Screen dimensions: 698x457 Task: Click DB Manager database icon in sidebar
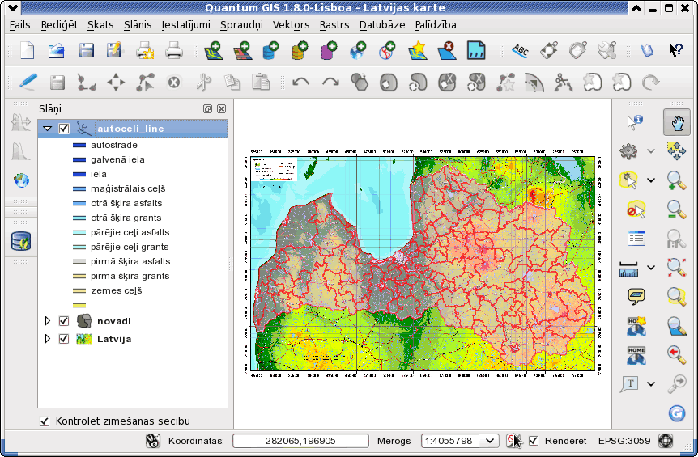tap(21, 241)
